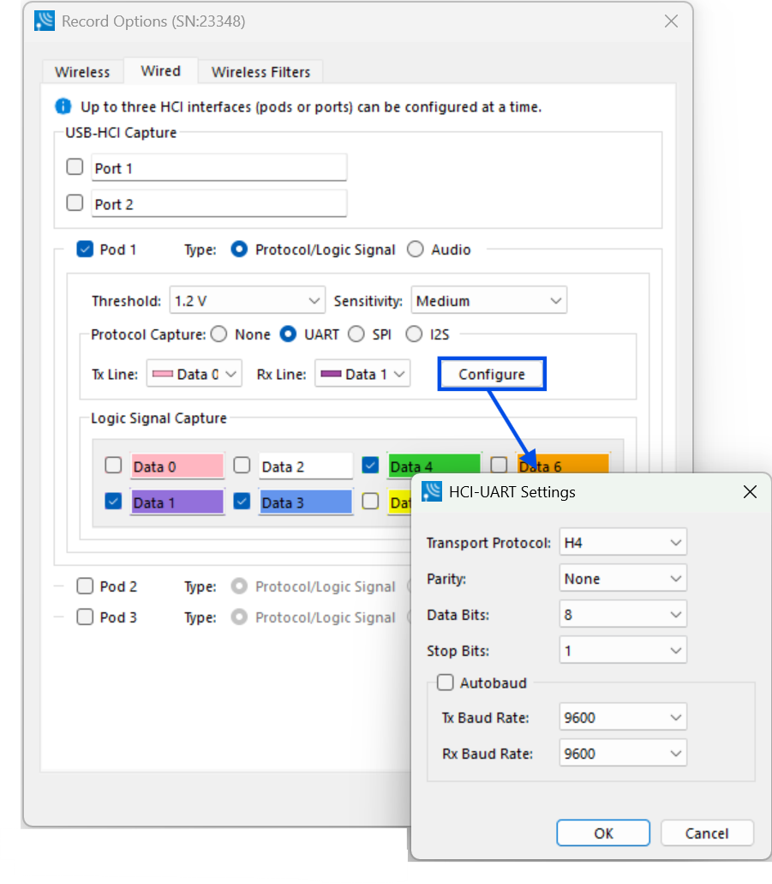Enable USB-HCI Port 1 checkbox
This screenshot has width=772, height=884.
[x=75, y=167]
